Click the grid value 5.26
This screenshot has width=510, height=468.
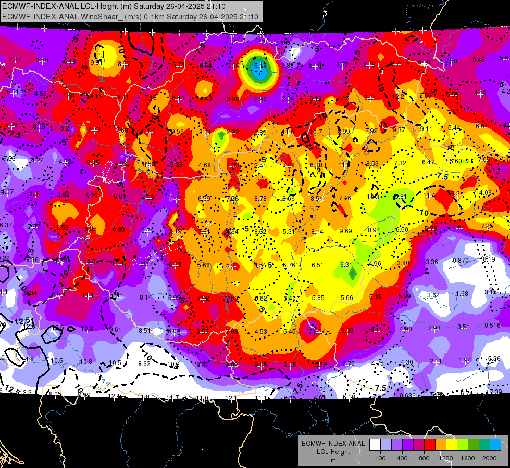11,125
